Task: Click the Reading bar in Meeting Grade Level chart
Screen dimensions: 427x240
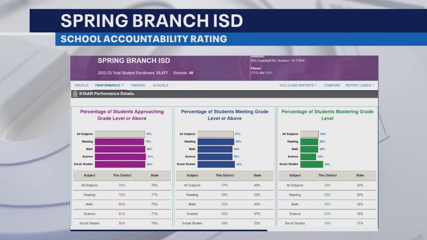Action: [x=215, y=141]
